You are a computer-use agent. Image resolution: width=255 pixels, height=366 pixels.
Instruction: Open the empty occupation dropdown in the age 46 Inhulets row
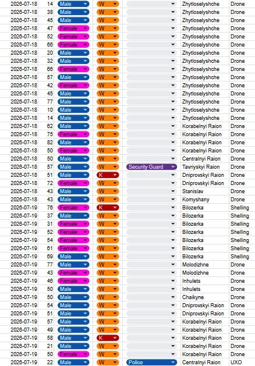coord(151,281)
